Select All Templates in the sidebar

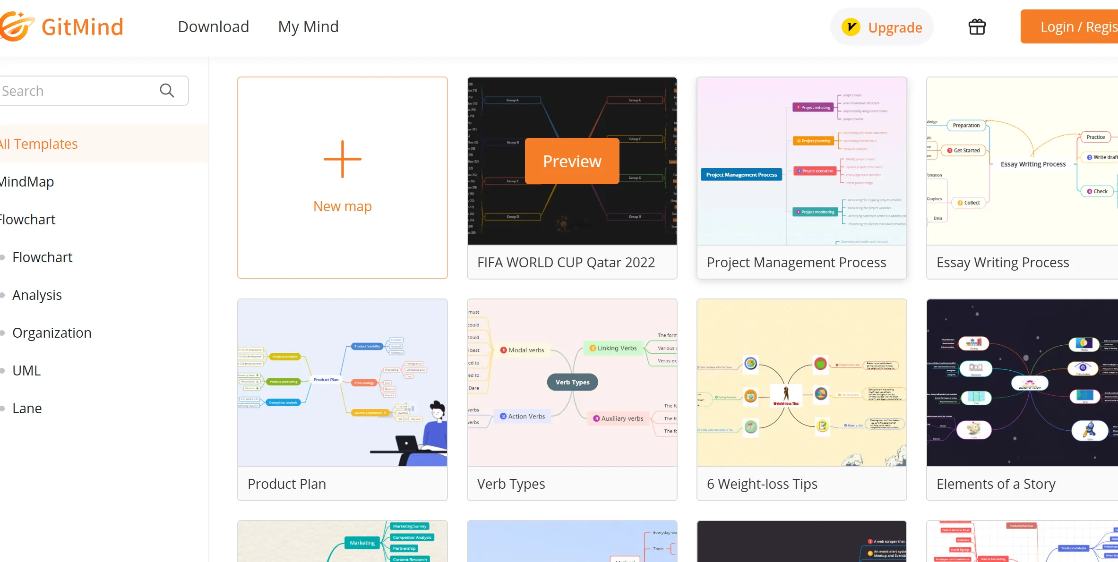pyautogui.click(x=39, y=144)
